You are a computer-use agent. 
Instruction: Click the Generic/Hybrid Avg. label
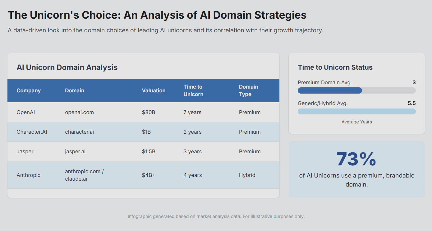coord(323,103)
